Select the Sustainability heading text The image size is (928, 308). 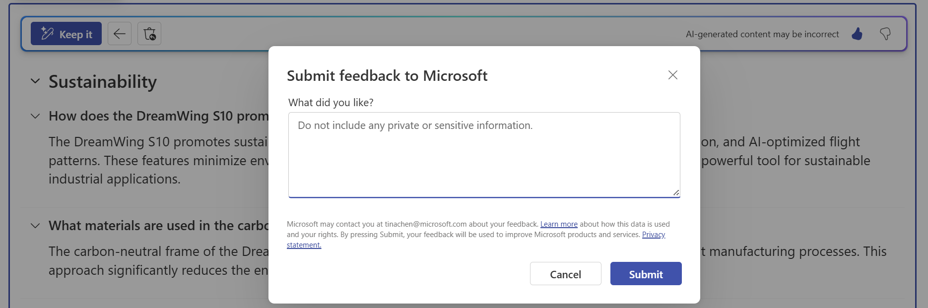tap(103, 81)
